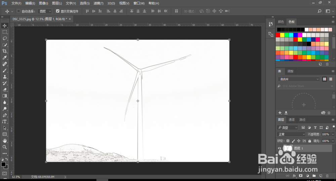Image resolution: width=336 pixels, height=181 pixels.
Task: Click the search icon in options bar
Action: point(319,11)
